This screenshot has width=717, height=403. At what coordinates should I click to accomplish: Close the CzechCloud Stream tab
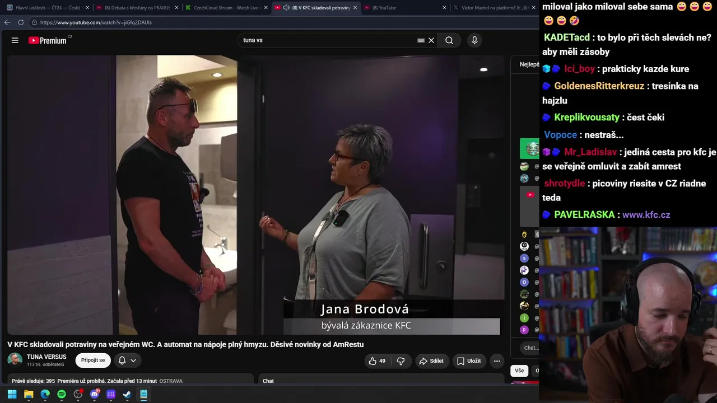pyautogui.click(x=266, y=8)
